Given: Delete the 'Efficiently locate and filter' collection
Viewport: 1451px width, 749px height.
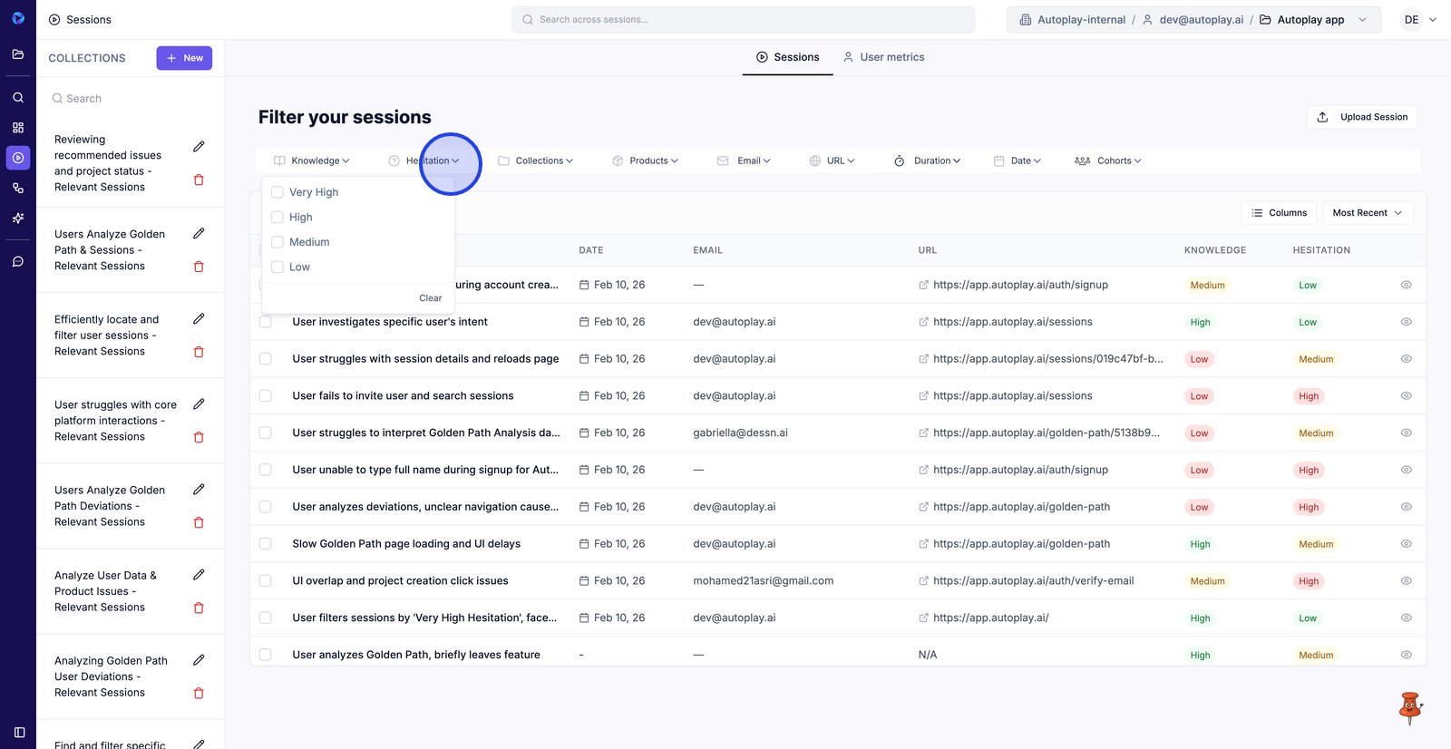Looking at the screenshot, I should (x=199, y=352).
